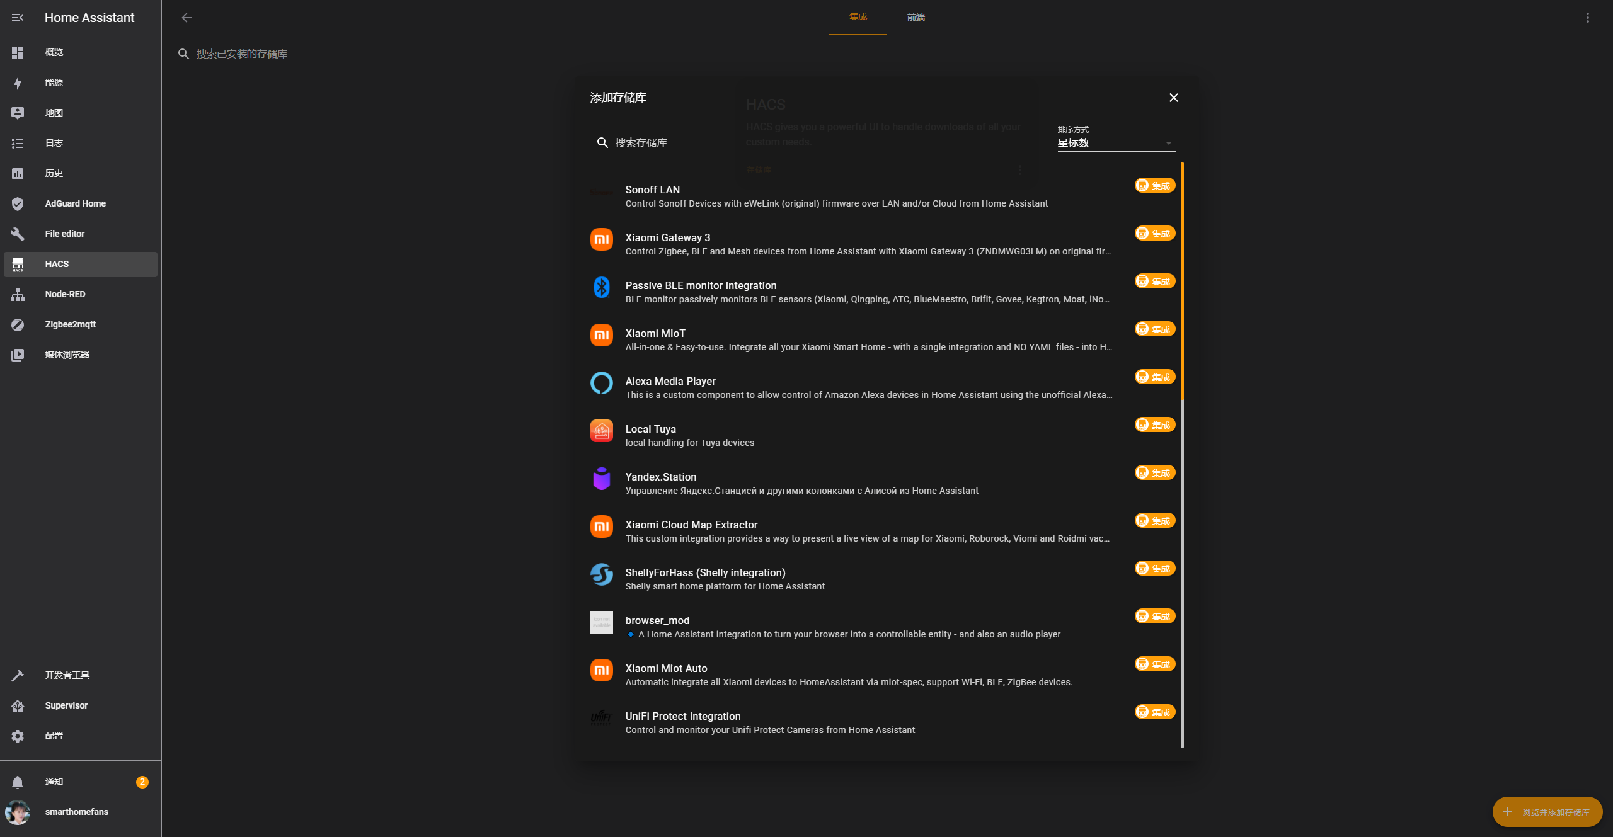This screenshot has height=837, width=1613.
Task: Collapse the sidebar using the menu icon
Action: tap(18, 18)
